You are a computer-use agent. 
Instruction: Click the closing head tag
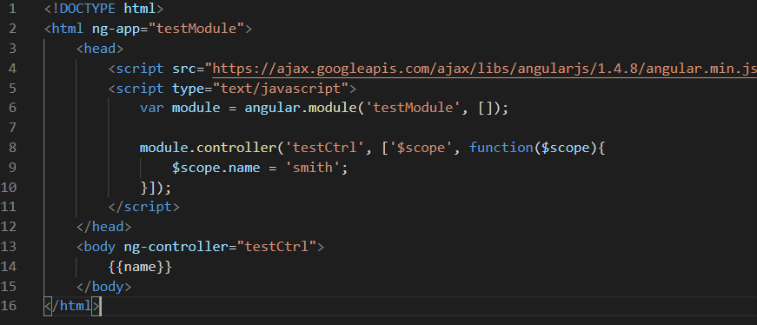pyautogui.click(x=103, y=227)
